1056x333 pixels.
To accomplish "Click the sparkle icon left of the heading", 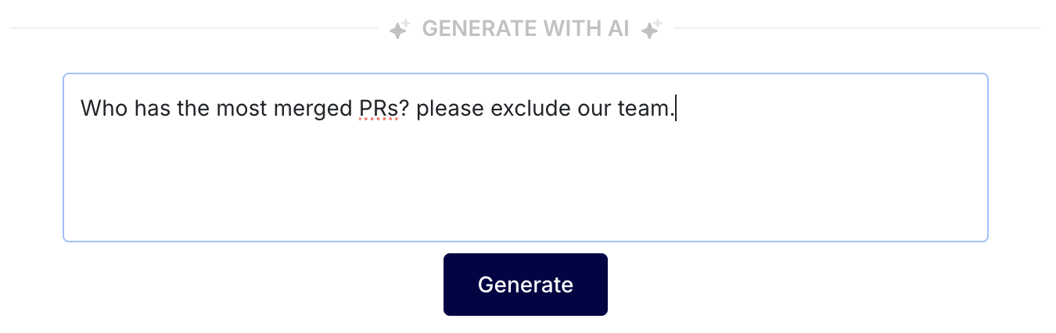I will [400, 30].
